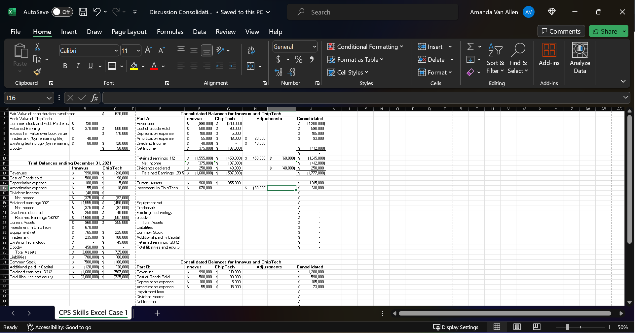Click the Save floppy disk icon

coord(83,12)
